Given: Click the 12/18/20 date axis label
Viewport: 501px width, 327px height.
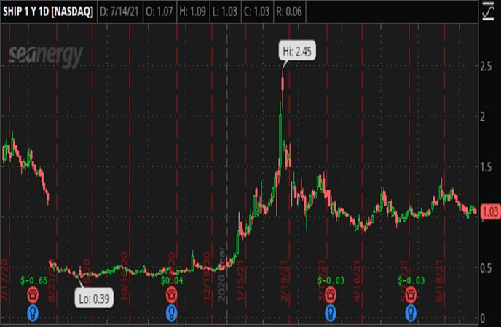Looking at the screenshot, I should [x=206, y=277].
